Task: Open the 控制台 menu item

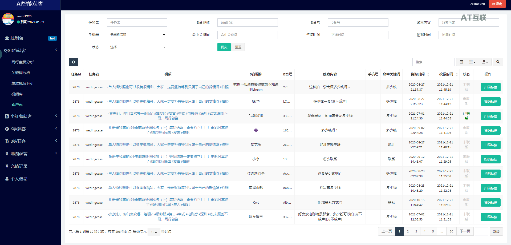Action: pyautogui.click(x=30, y=38)
